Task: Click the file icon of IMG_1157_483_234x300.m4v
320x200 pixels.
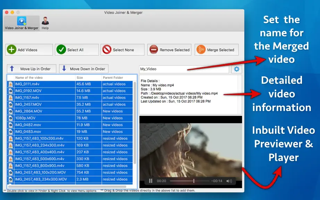Action: click(x=10, y=145)
